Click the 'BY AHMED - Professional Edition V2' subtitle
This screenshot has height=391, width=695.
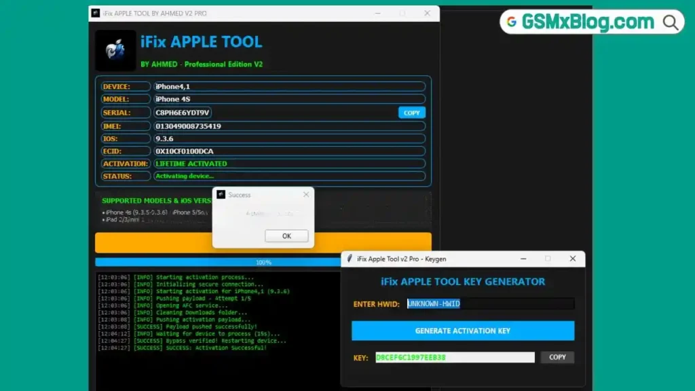tap(202, 64)
